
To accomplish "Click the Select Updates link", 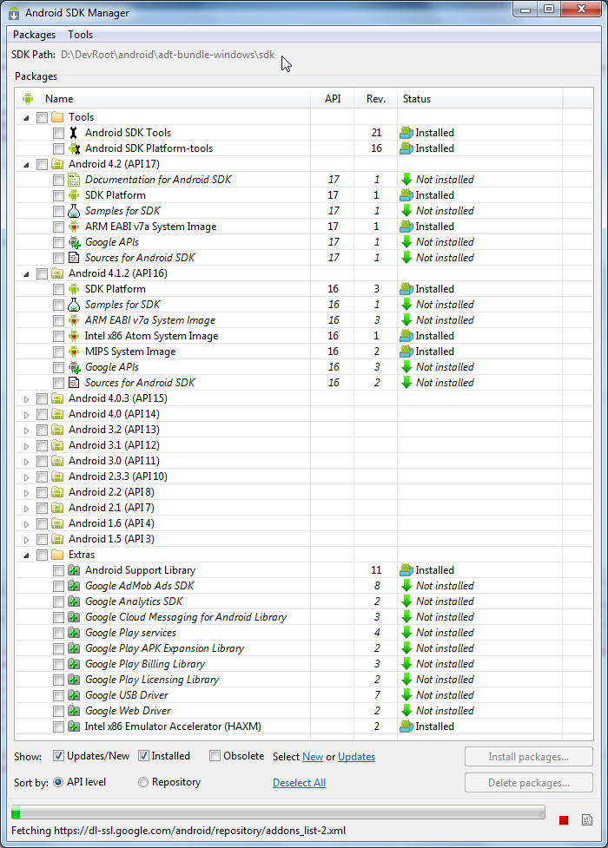I will pyautogui.click(x=356, y=757).
